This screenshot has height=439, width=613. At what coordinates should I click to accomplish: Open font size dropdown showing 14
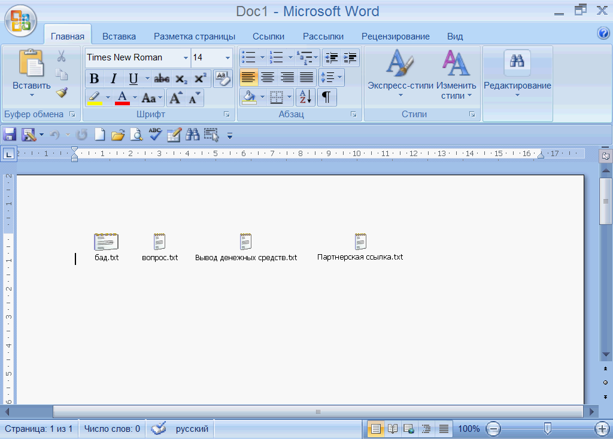click(227, 58)
